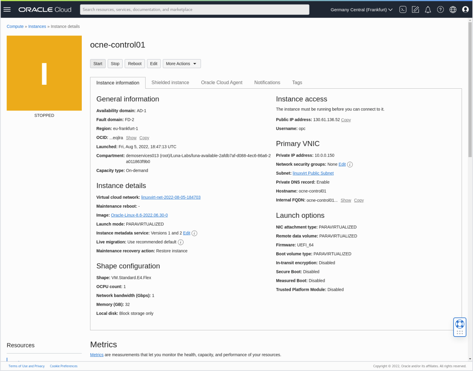Open the hamburger navigation menu
The width and height of the screenshot is (473, 371).
tap(7, 9)
